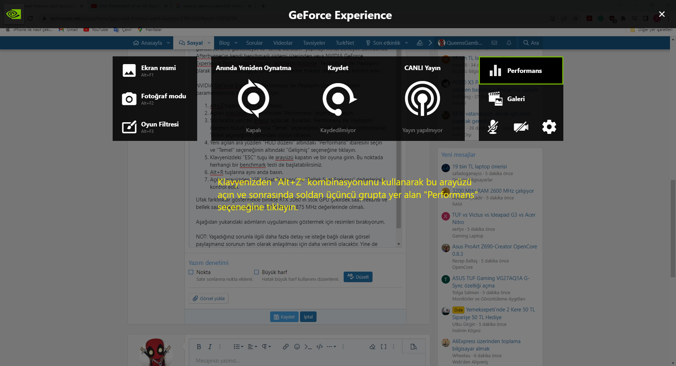The height and width of the screenshot is (366, 676).
Task: Expand the Son etkinlik dropdown arrow
Action: tap(407, 43)
